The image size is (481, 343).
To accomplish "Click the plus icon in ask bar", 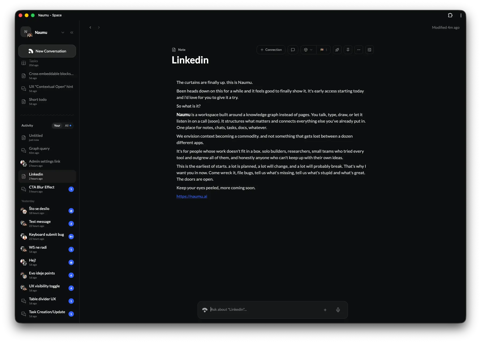I will click(325, 310).
